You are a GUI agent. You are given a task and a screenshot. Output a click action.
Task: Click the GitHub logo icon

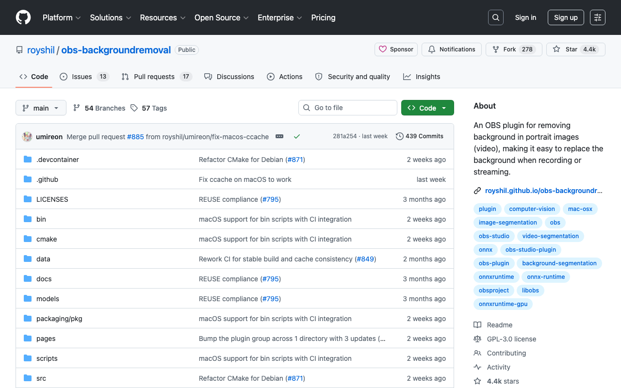point(23,17)
